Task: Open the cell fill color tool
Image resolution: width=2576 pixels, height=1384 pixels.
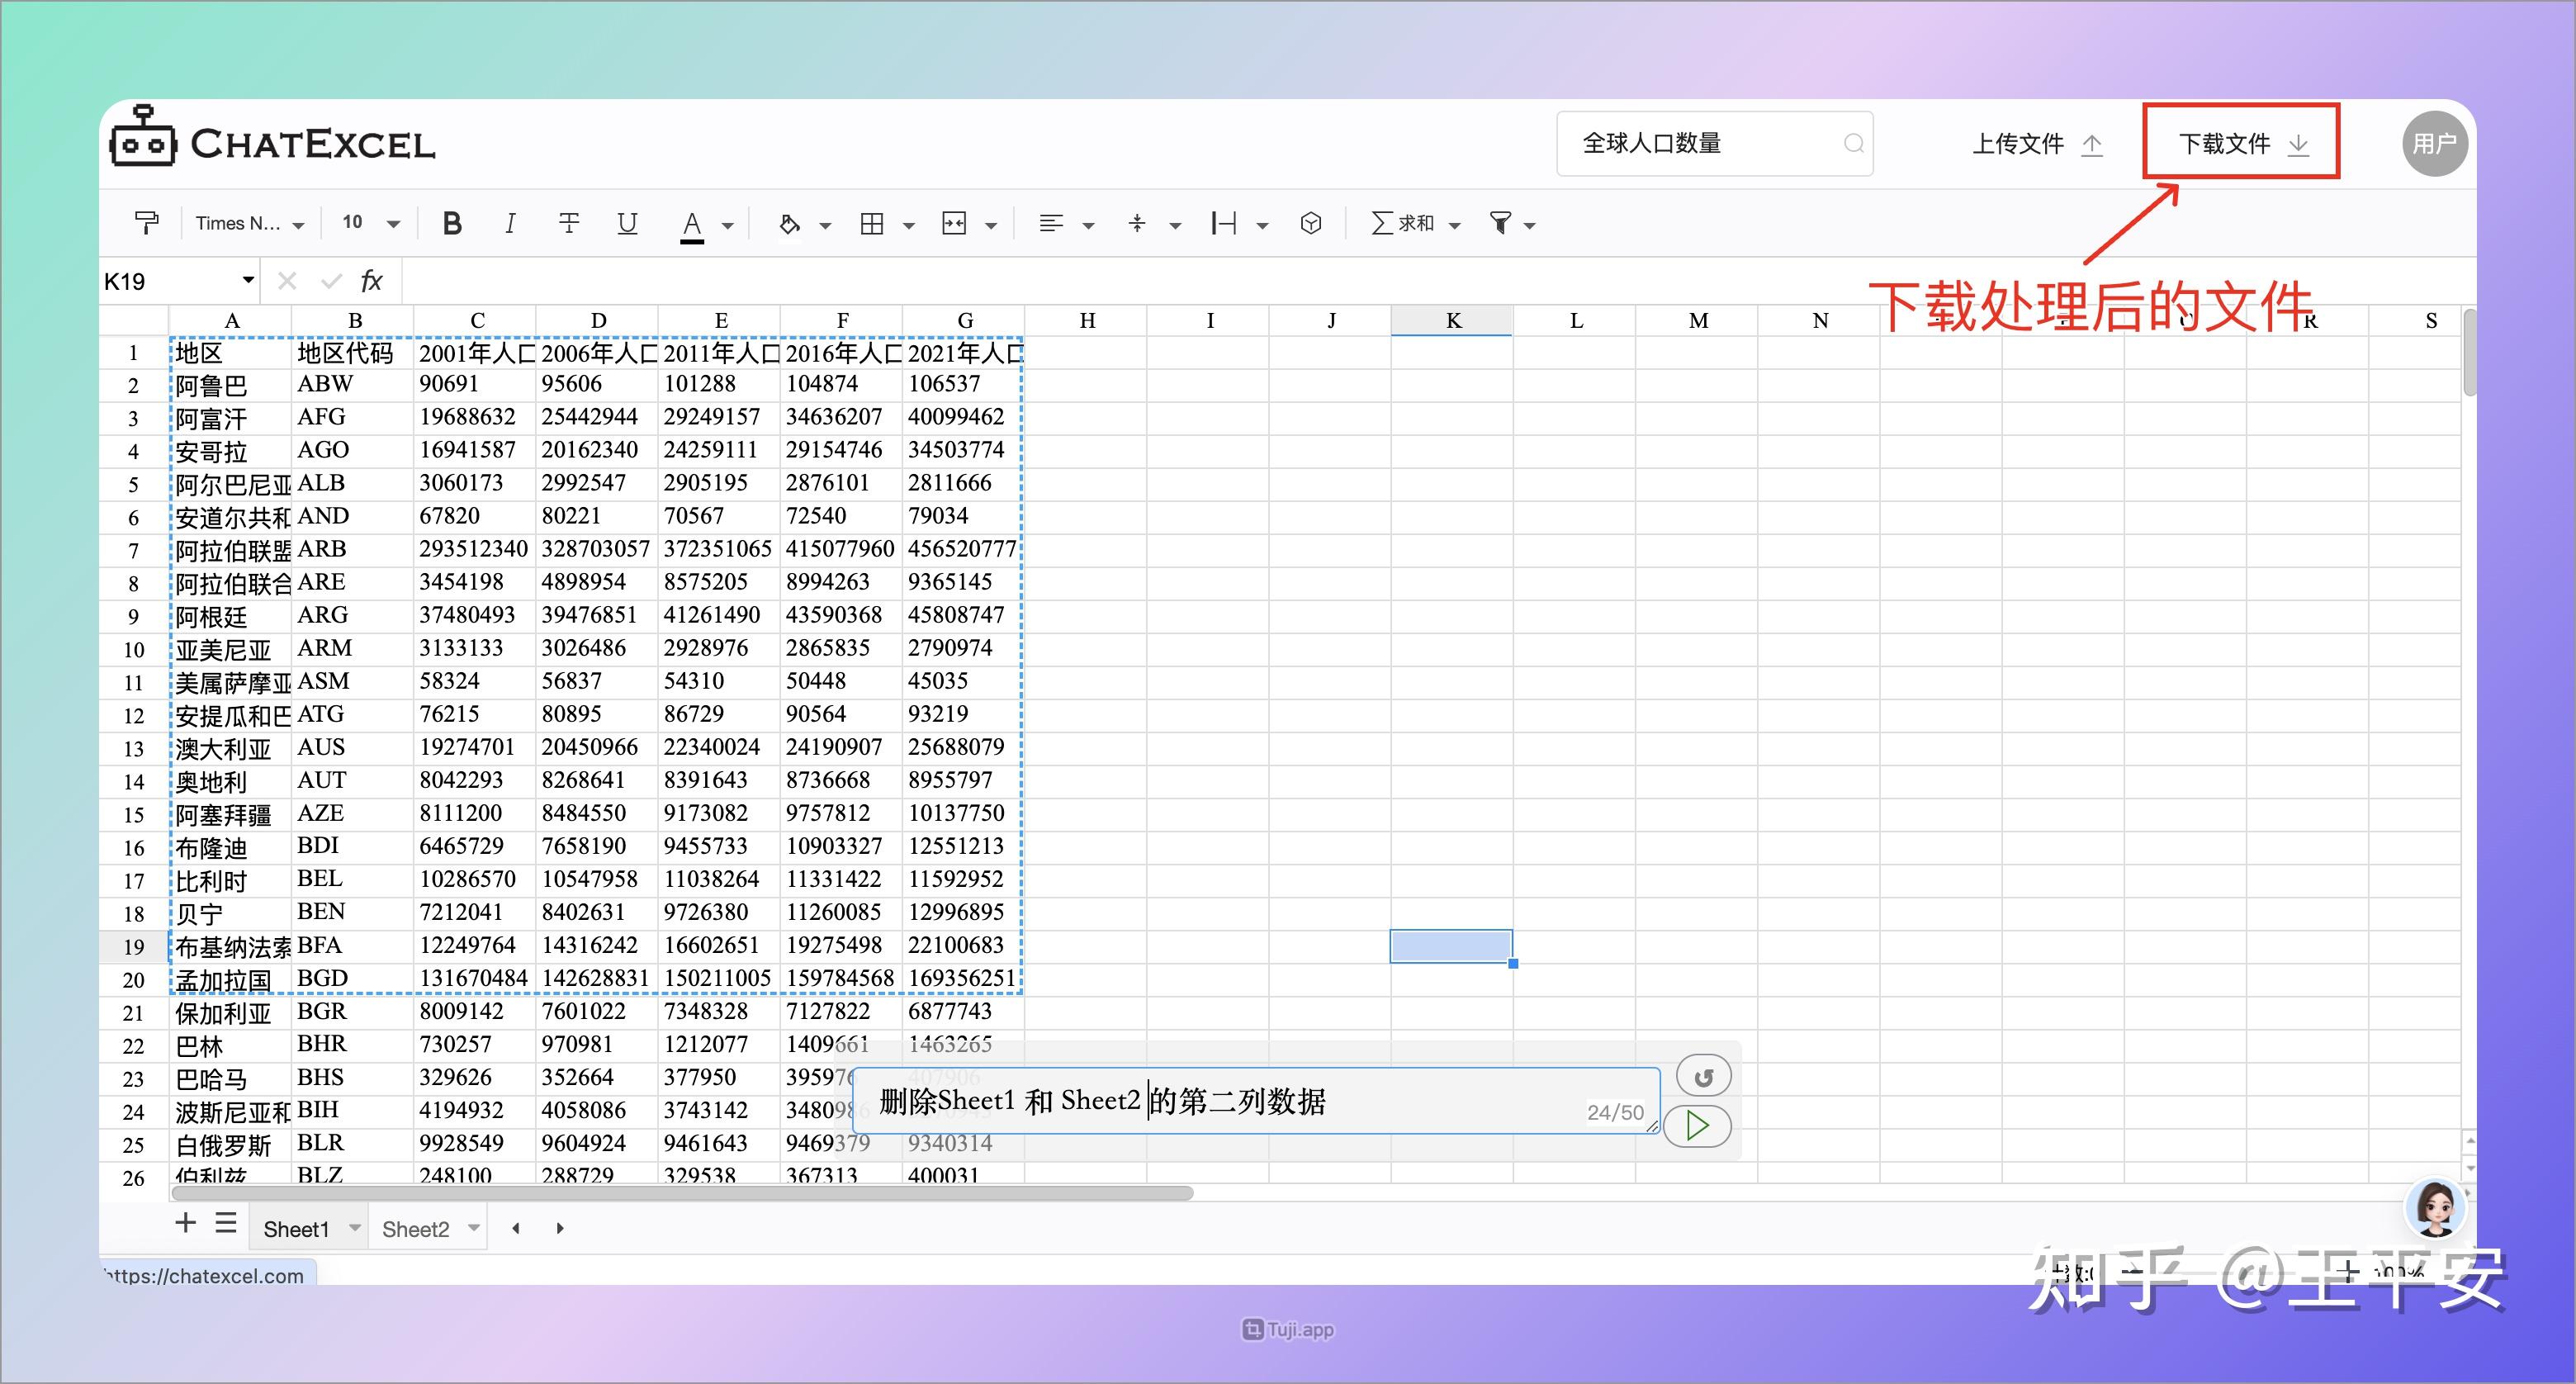Action: coord(790,222)
